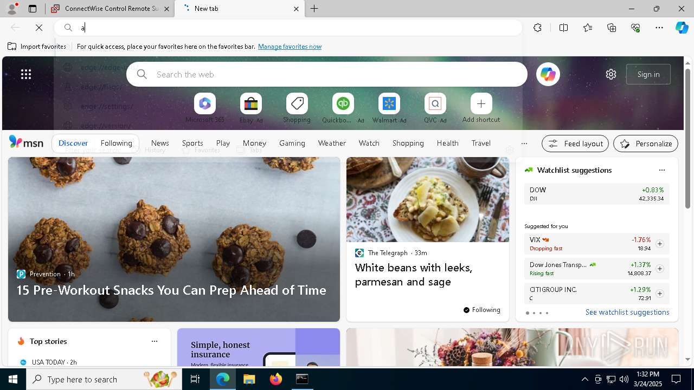The image size is (694, 390).
Task: Open Feed layout options
Action: pos(575,144)
